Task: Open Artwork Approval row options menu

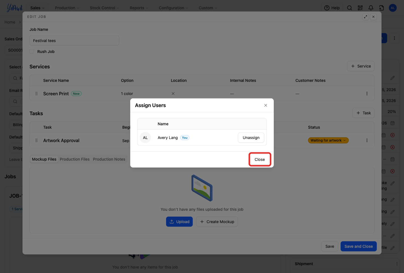Action: [x=367, y=140]
